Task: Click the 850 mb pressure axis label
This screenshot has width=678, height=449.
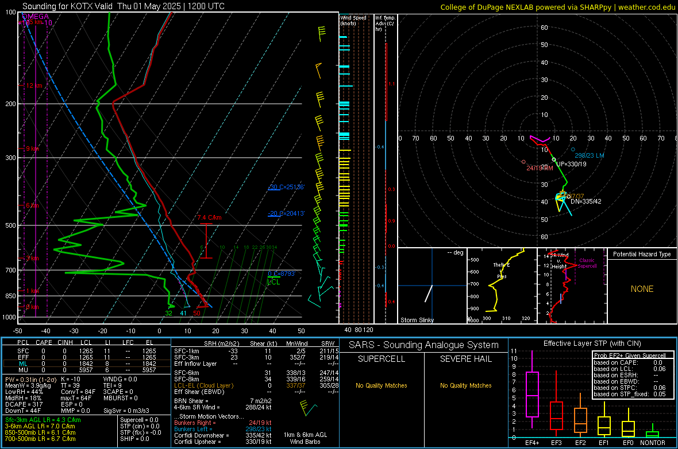Action: [x=10, y=296]
